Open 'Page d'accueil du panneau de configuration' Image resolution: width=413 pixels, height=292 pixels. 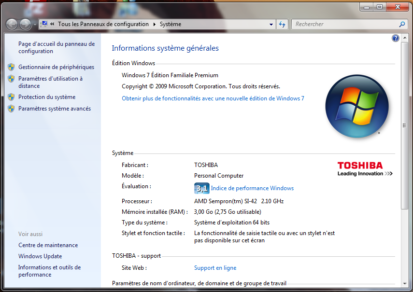click(x=57, y=48)
